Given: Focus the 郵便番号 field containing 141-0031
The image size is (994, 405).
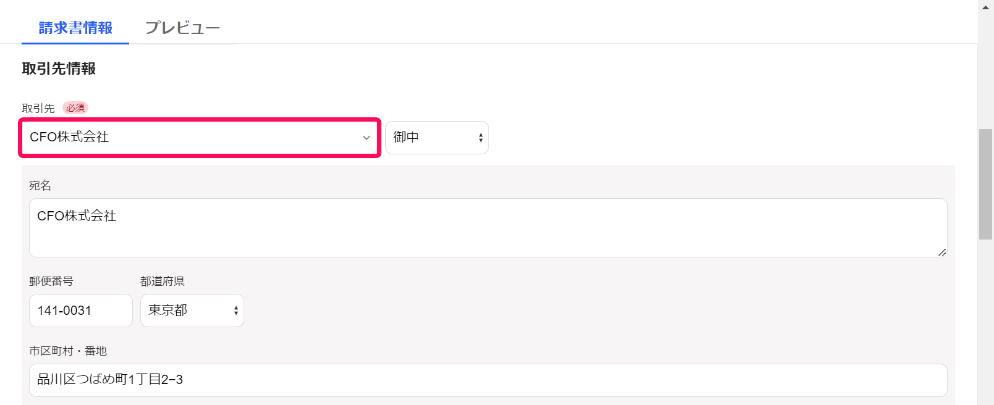Looking at the screenshot, I should [x=80, y=311].
